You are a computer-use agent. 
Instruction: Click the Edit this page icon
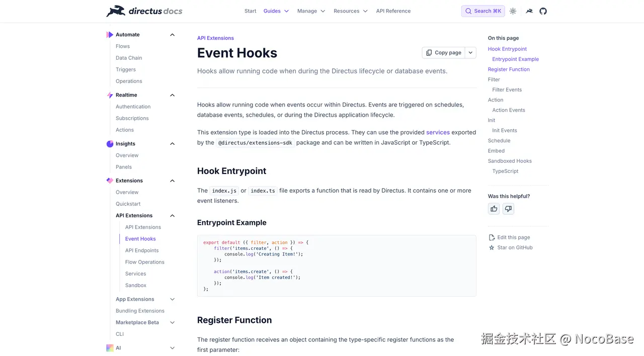click(x=492, y=237)
